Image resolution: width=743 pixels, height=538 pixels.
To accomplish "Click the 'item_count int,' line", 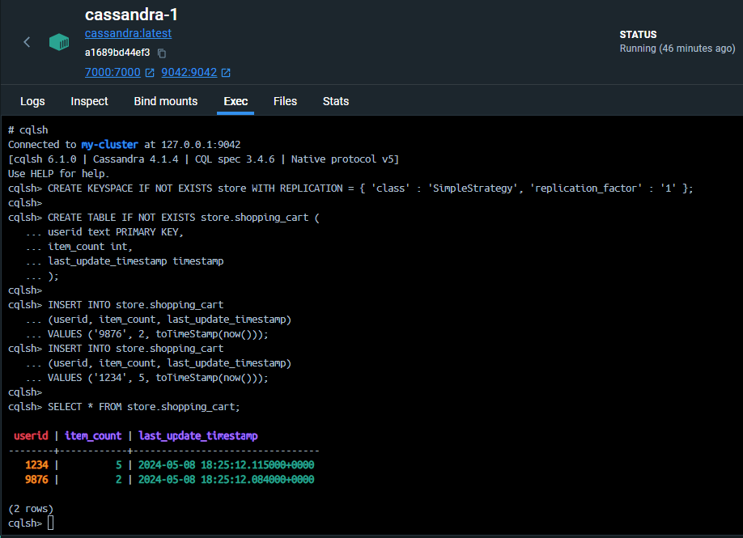I will click(79, 247).
